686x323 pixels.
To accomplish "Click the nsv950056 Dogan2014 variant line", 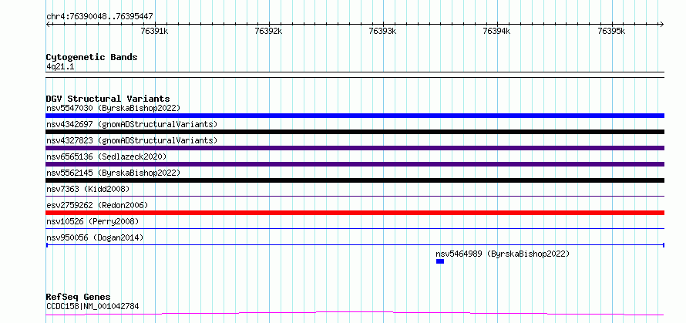I will click(x=355, y=244).
